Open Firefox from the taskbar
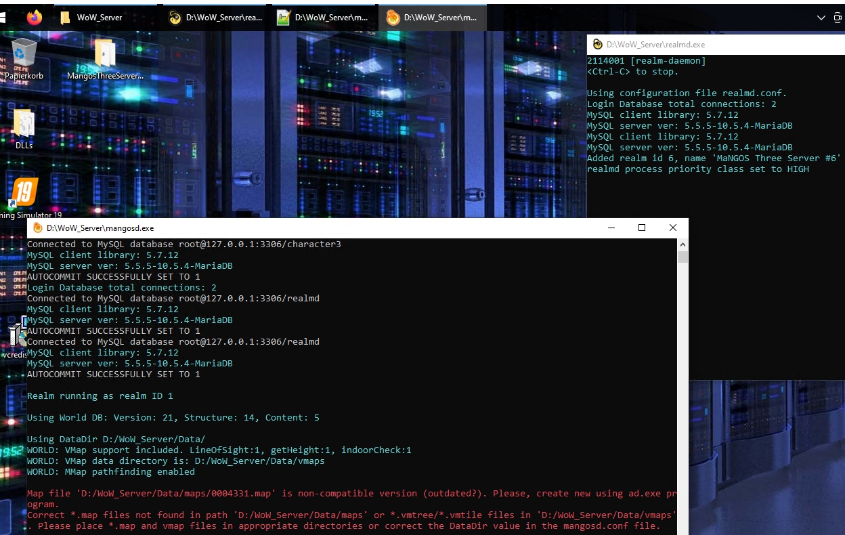The image size is (845, 535). (x=34, y=18)
